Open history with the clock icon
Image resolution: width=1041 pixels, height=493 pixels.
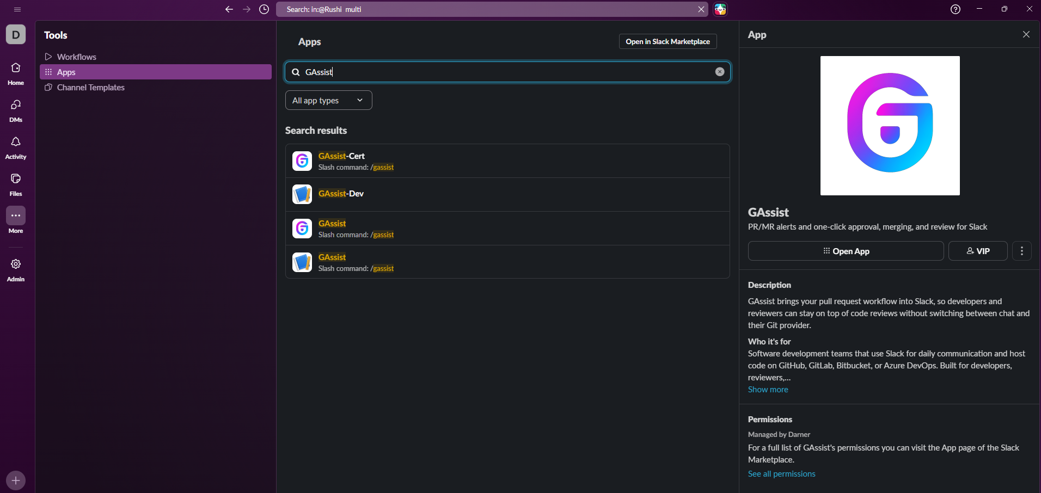pyautogui.click(x=264, y=9)
